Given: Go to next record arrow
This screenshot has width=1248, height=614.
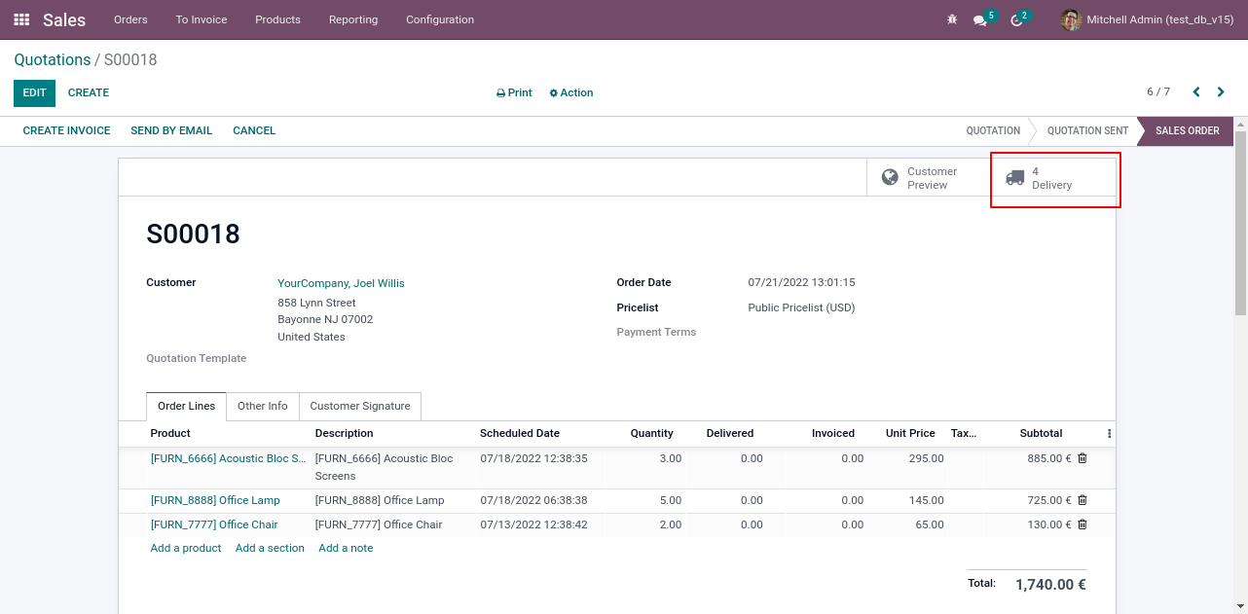Looking at the screenshot, I should (1221, 92).
